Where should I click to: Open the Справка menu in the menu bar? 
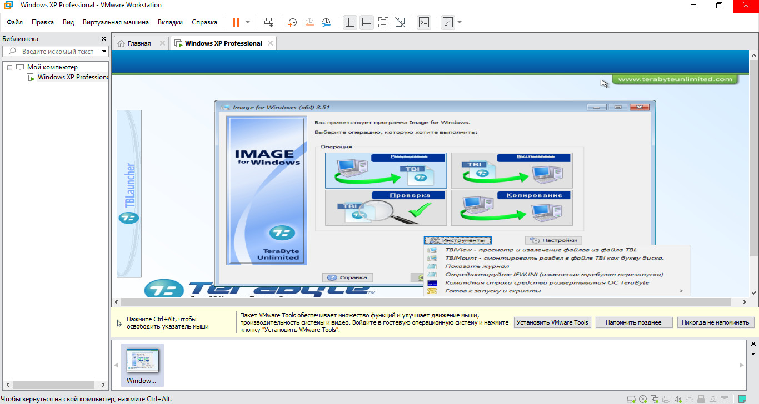(x=204, y=22)
